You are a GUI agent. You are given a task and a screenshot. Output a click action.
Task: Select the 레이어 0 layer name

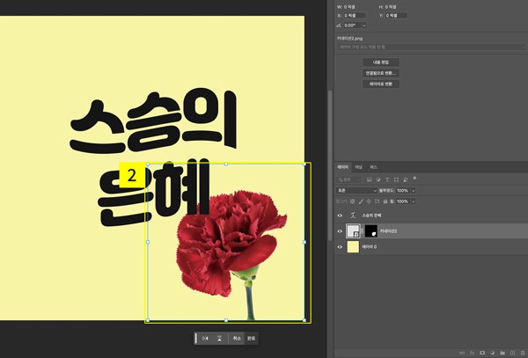pyautogui.click(x=370, y=247)
